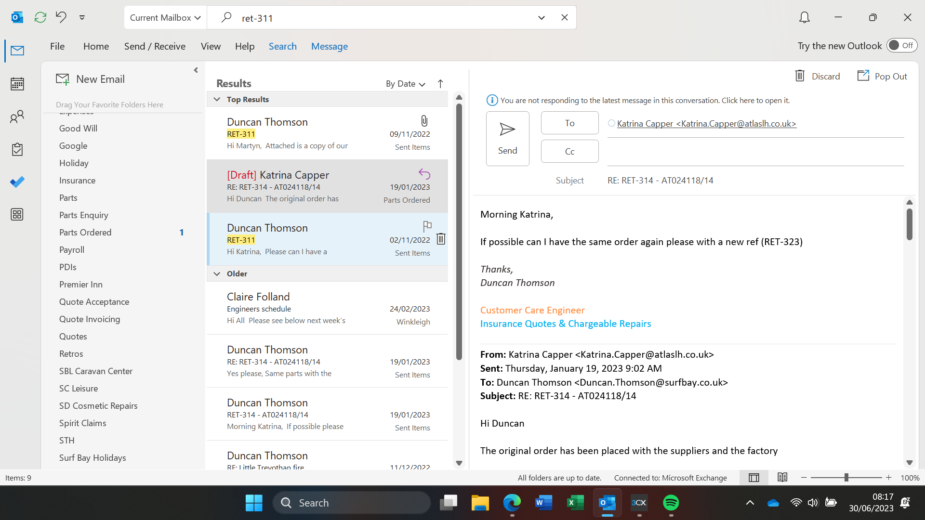Open the By Date sort dropdown
Screen dimensions: 925x520
click(405, 84)
